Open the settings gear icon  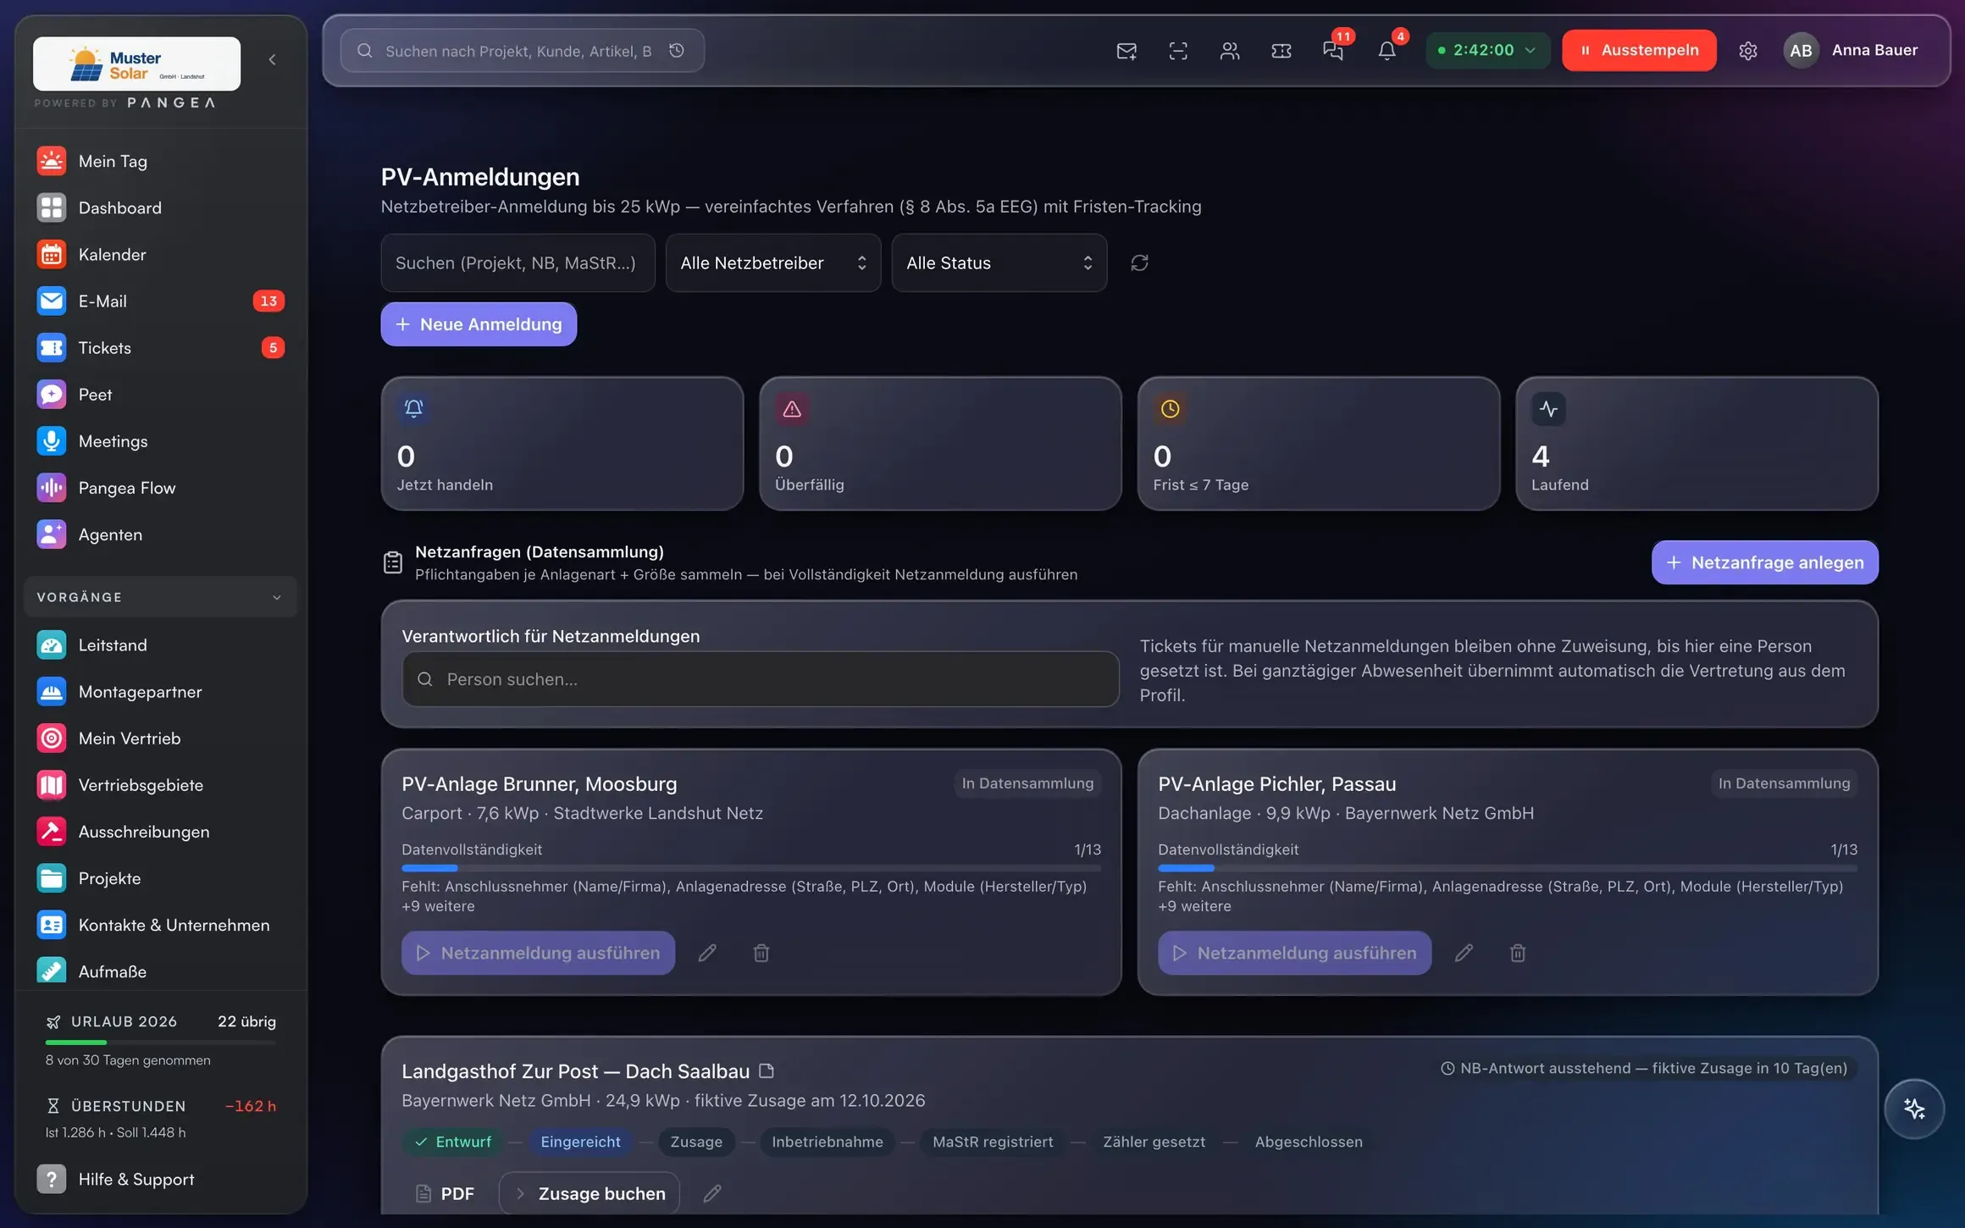[1747, 50]
